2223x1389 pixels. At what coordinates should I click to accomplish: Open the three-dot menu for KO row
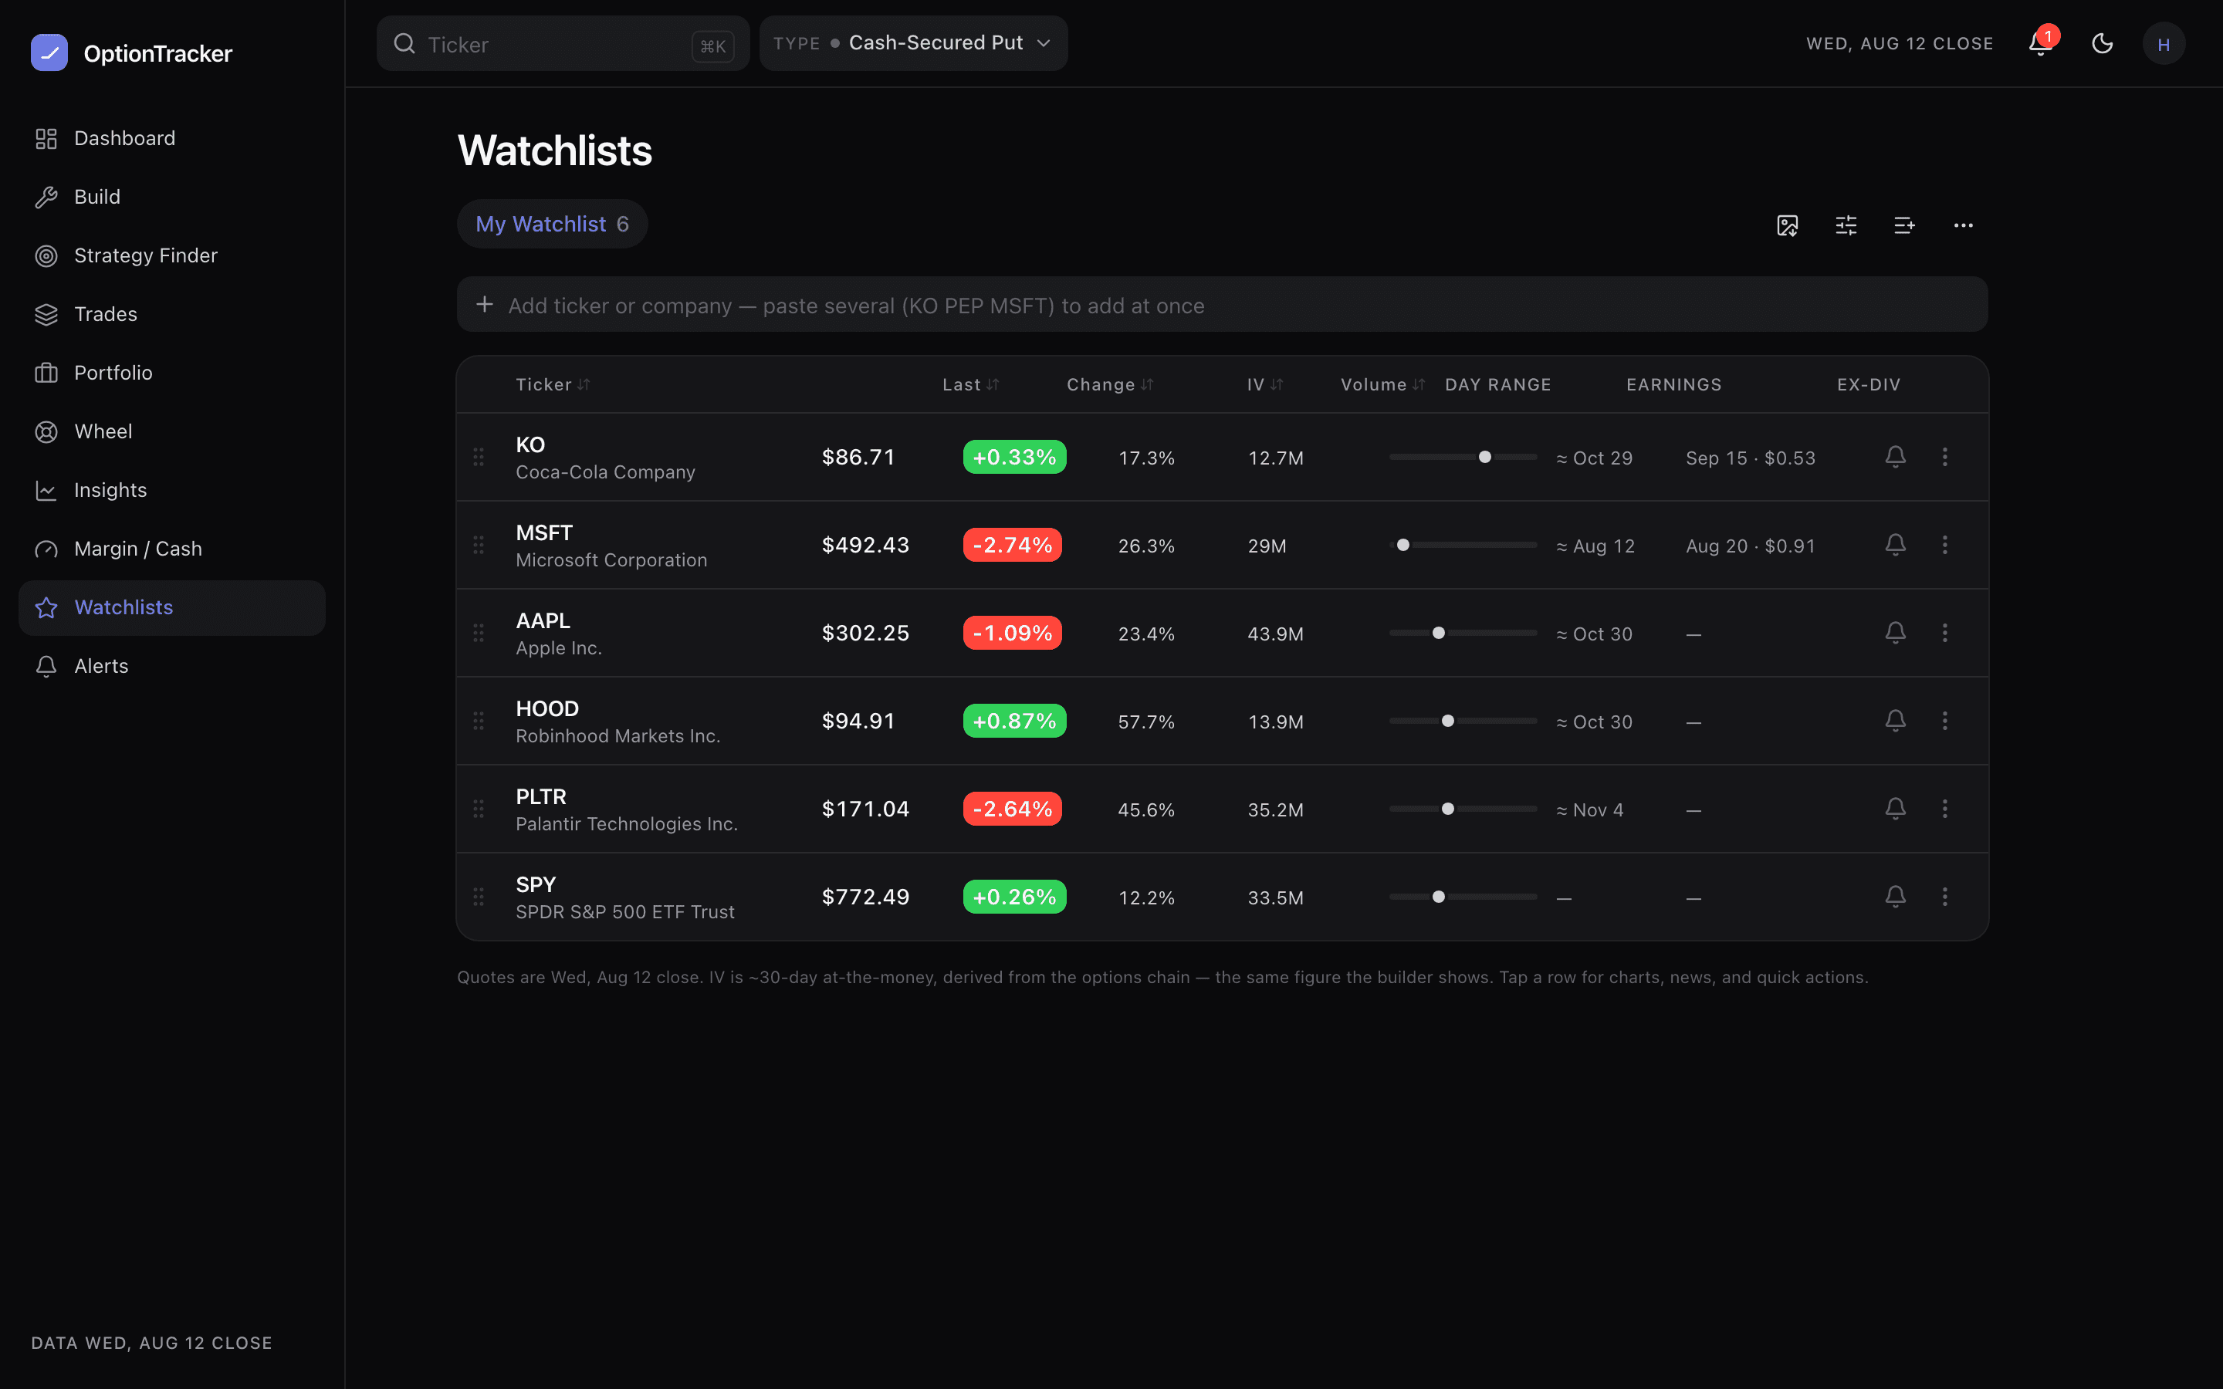click(x=1944, y=457)
